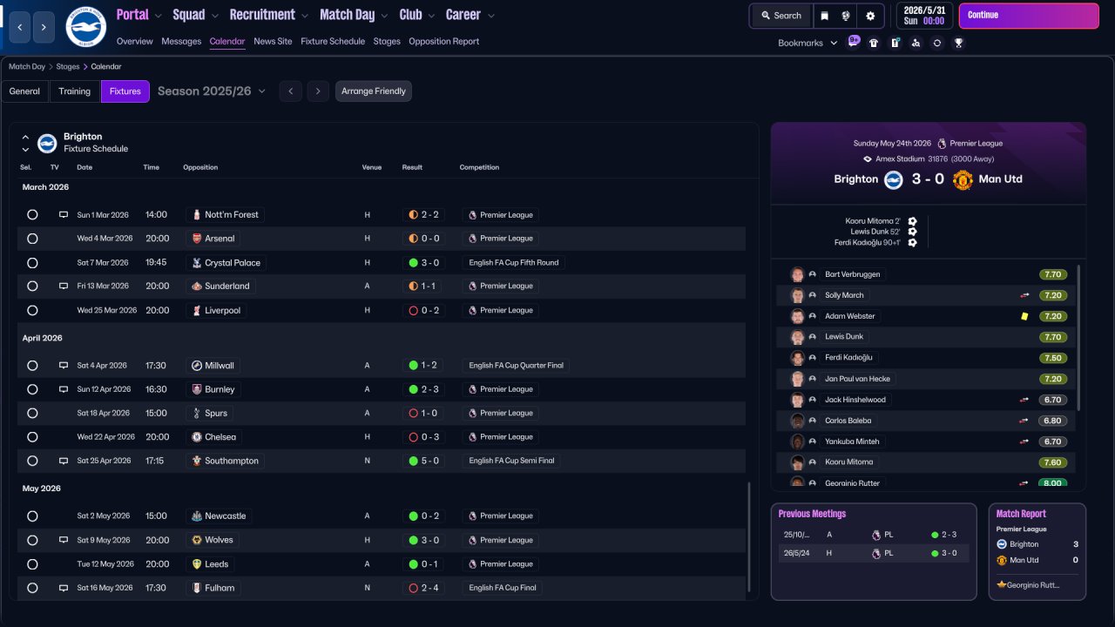Select the Newcastle fixture radio button
The height and width of the screenshot is (627, 1115).
point(32,516)
